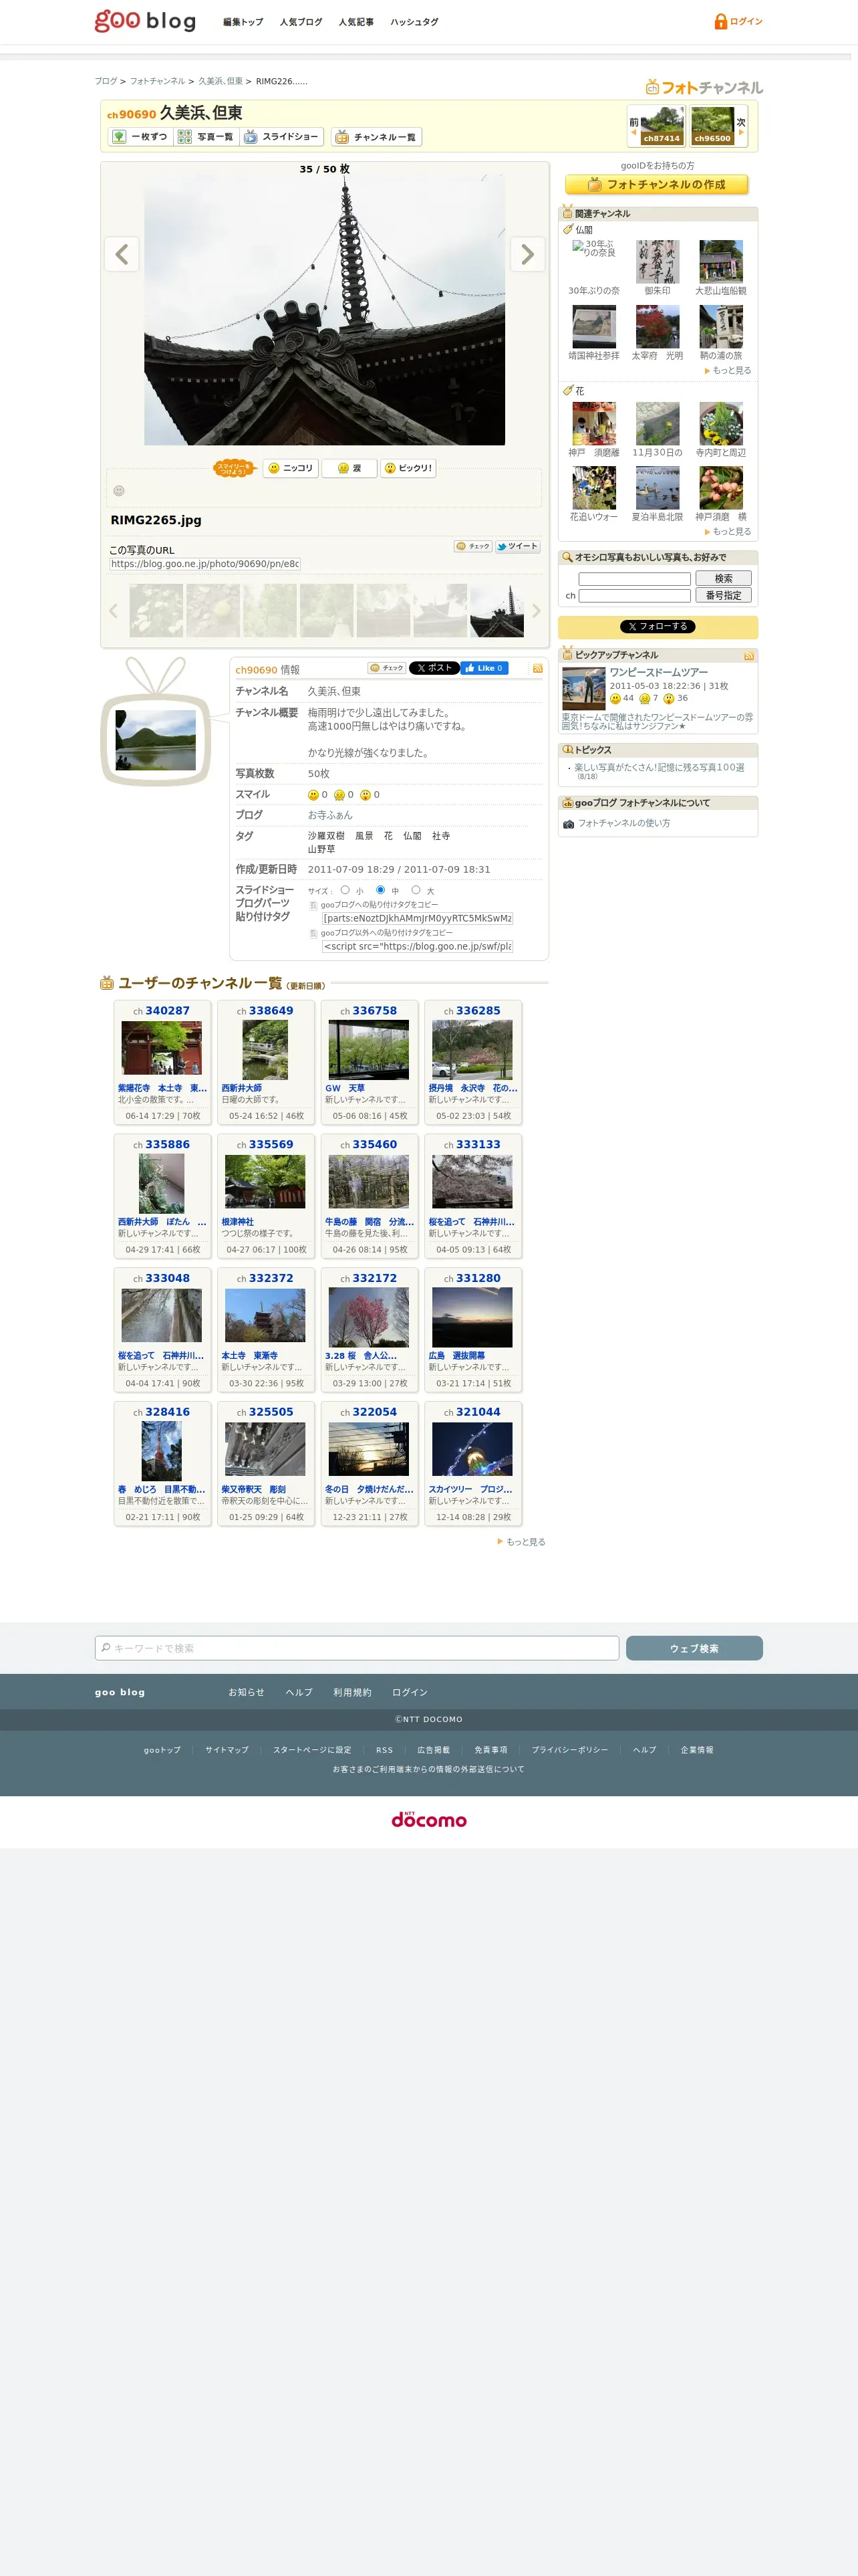This screenshot has height=2576, width=858.
Task: Copy paste tag for non-goo blogs
Action: [381, 933]
